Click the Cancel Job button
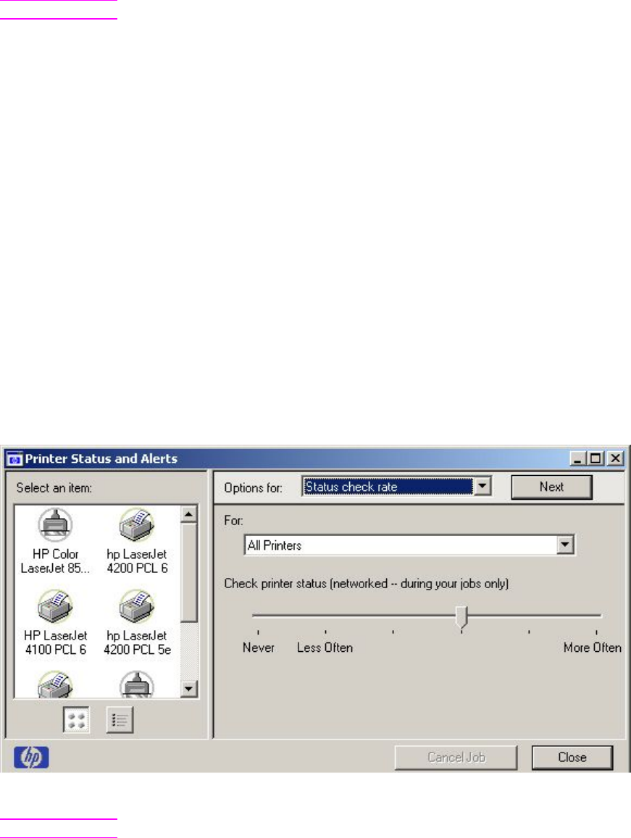The width and height of the screenshot is (631, 838). coord(456,758)
